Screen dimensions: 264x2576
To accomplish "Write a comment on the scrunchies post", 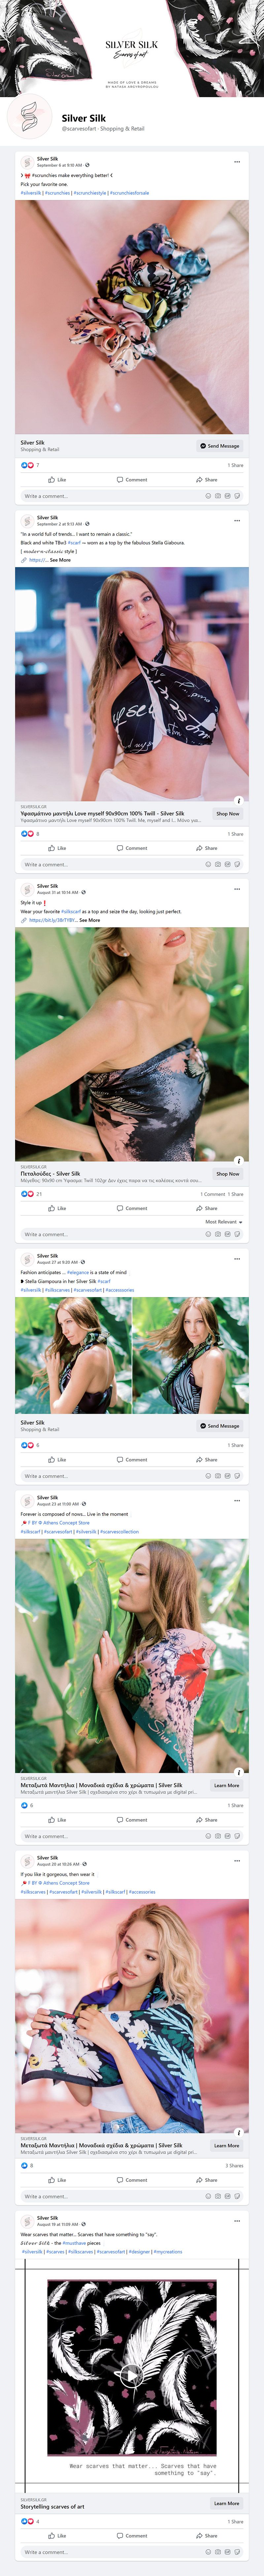I will pyautogui.click(x=100, y=496).
